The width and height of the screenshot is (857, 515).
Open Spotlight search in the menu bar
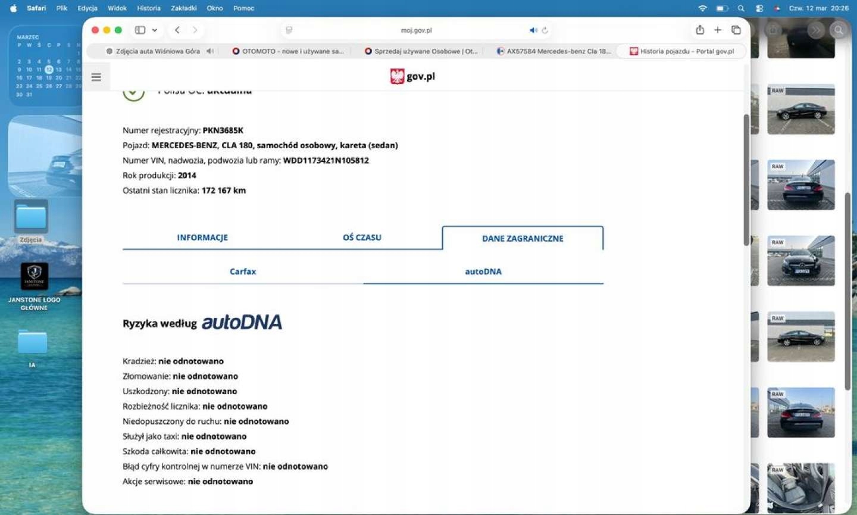pos(741,8)
